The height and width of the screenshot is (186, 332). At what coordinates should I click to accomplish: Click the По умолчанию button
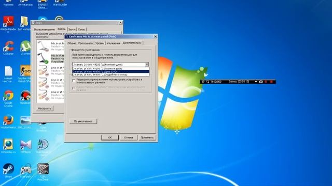point(83,121)
